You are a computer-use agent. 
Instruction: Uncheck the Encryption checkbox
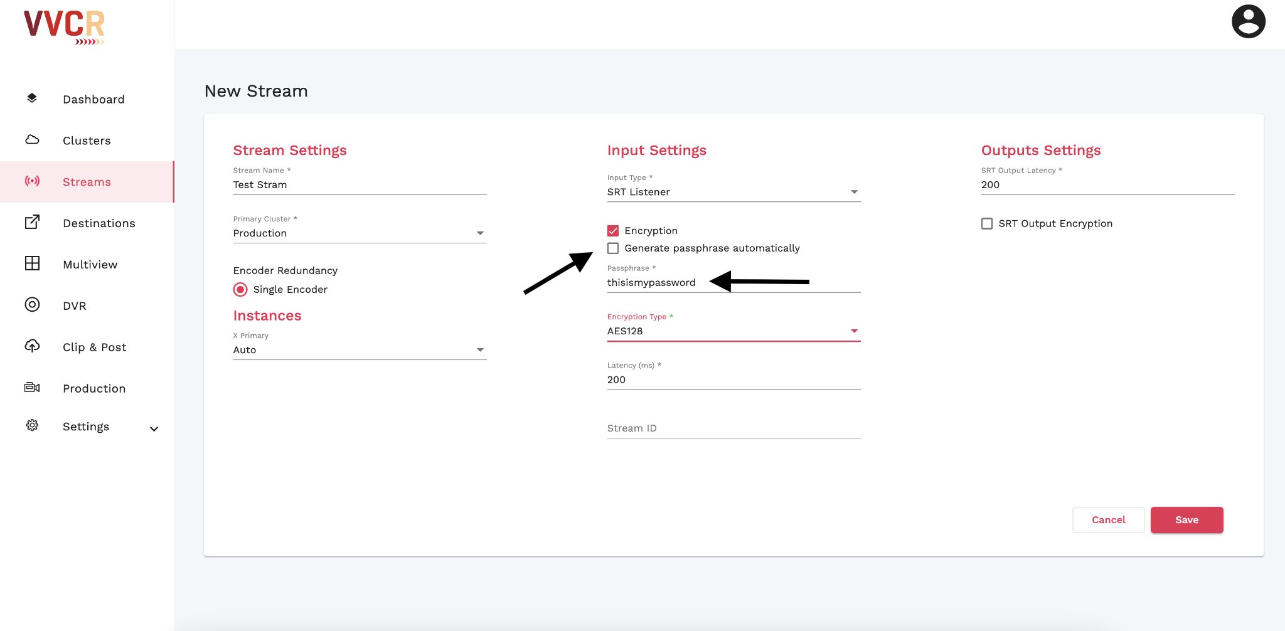click(x=613, y=231)
